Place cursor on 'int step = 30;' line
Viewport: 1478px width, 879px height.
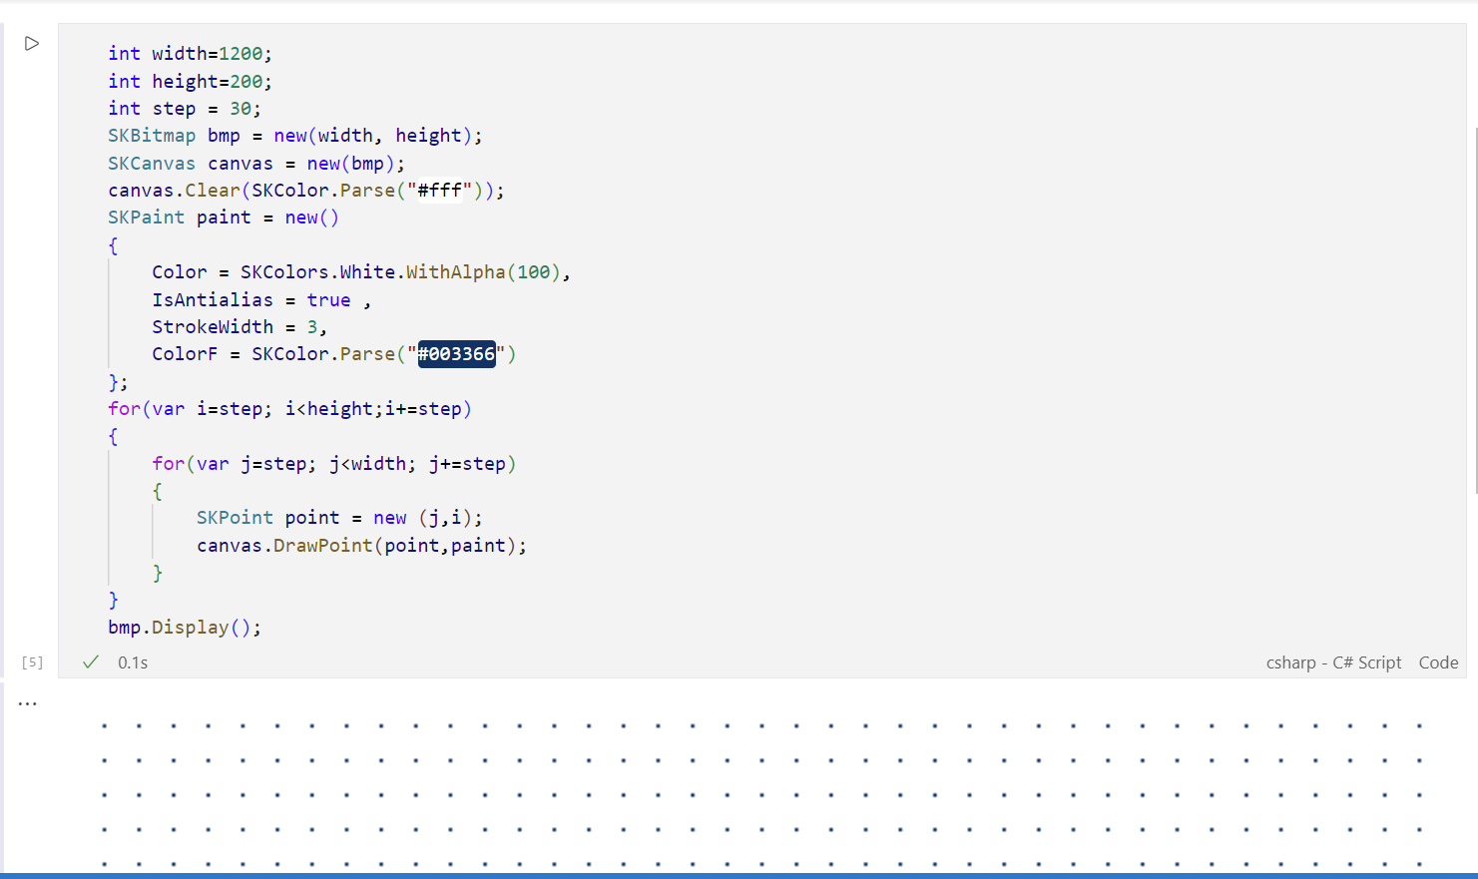point(185,109)
